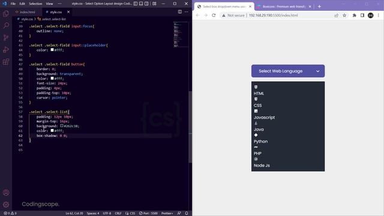Open the Manage gear in VS Code

(6, 204)
